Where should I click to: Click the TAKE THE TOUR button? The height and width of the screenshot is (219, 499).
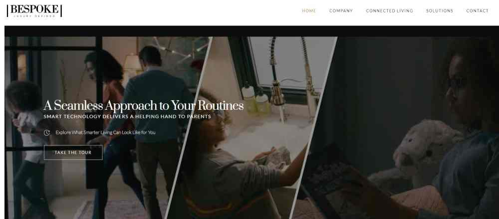pos(73,153)
